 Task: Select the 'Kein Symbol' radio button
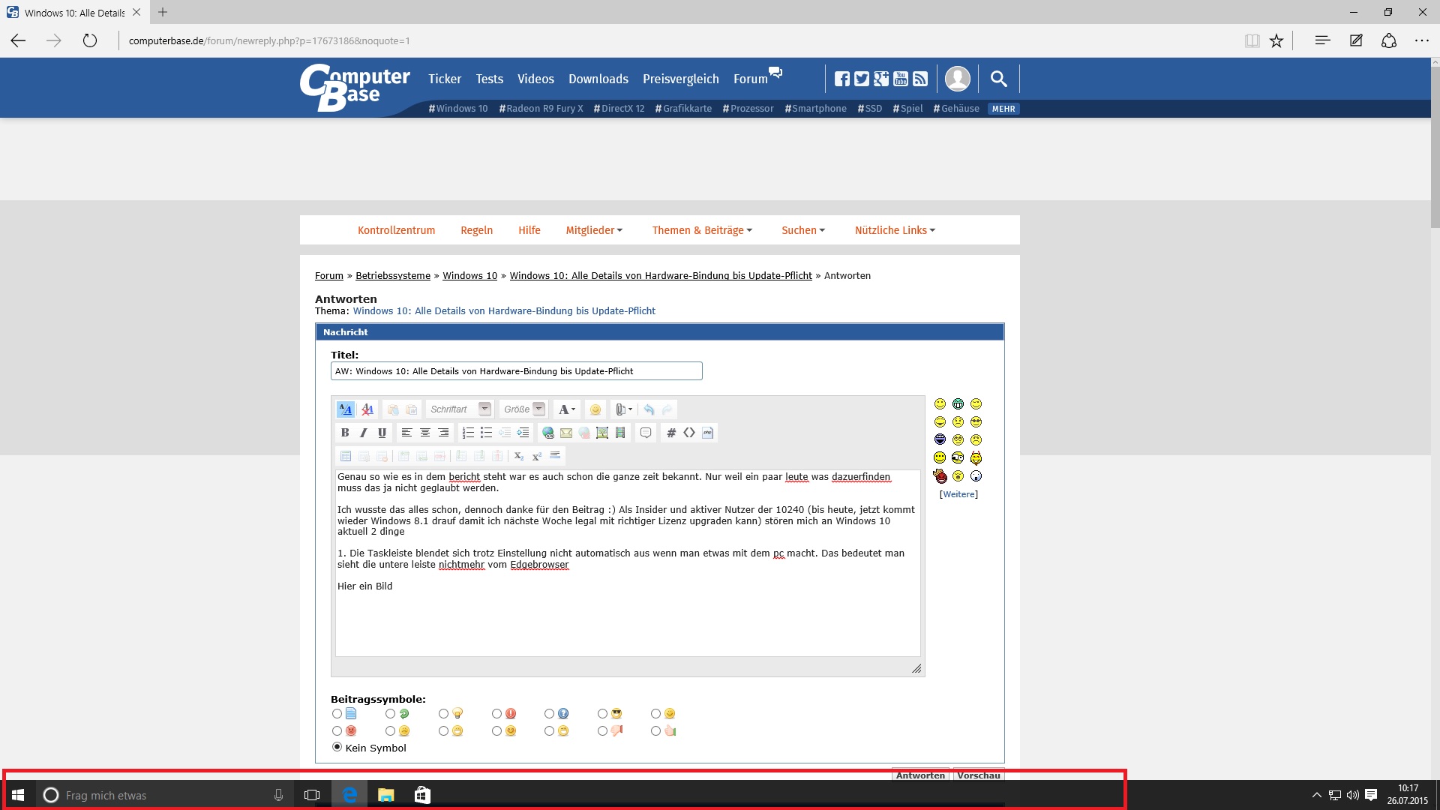click(337, 747)
